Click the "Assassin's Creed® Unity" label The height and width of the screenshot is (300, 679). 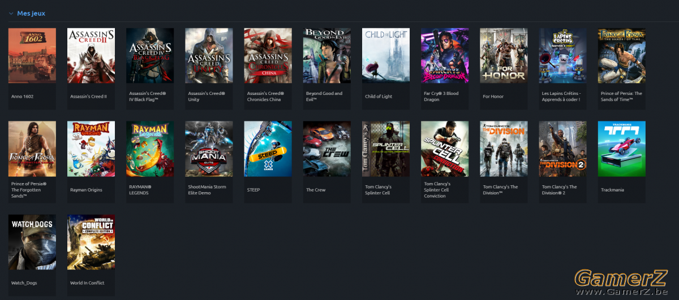pos(207,97)
